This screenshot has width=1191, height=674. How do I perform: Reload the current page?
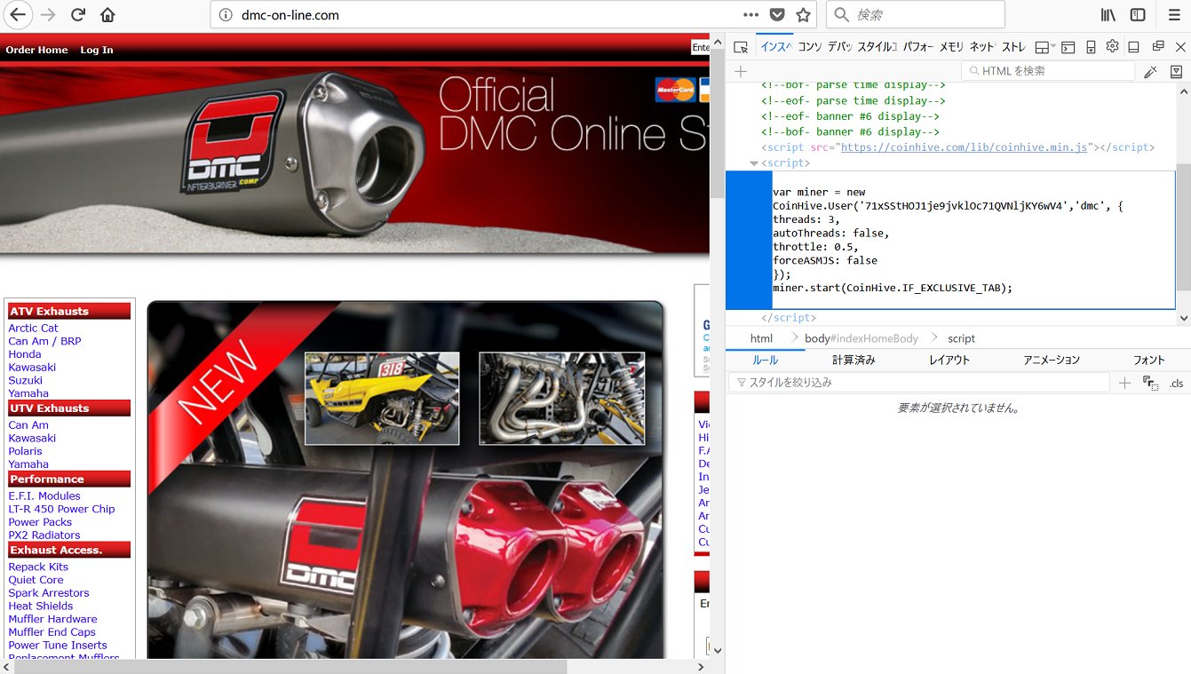77,15
